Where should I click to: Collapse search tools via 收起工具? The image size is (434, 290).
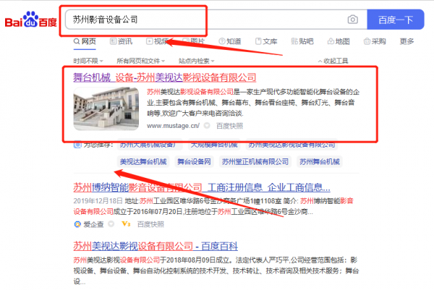pyautogui.click(x=333, y=61)
